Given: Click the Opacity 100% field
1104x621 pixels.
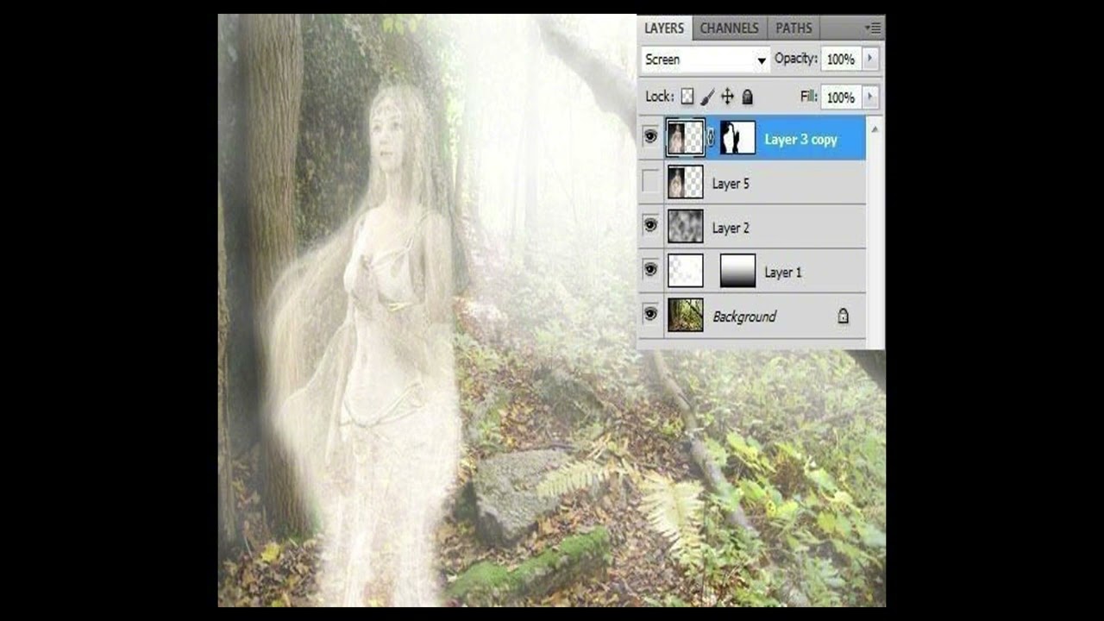Looking at the screenshot, I should [x=840, y=60].
